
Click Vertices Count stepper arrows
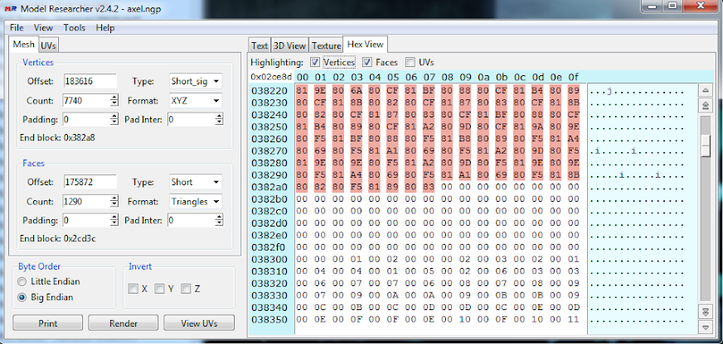(114, 101)
